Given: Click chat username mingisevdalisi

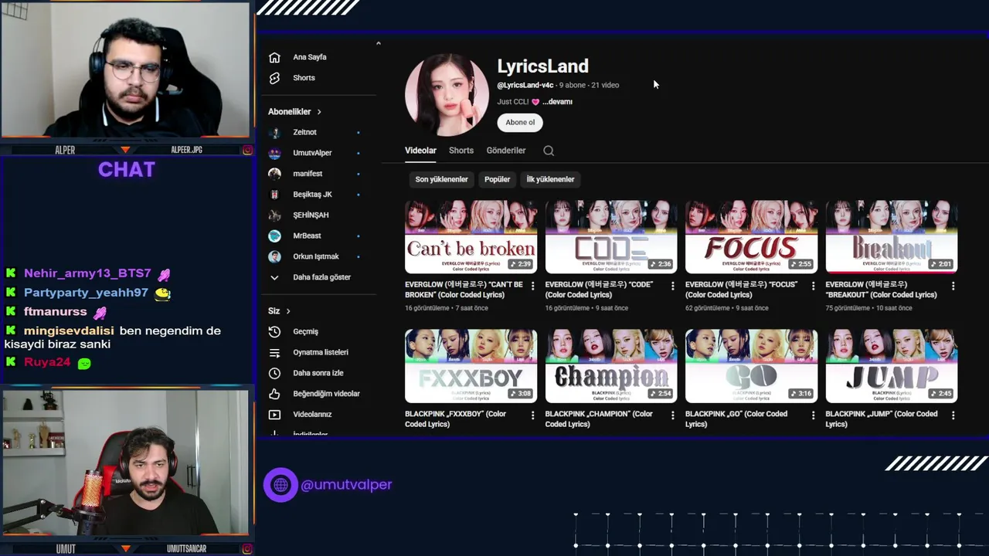Looking at the screenshot, I should click(x=69, y=331).
